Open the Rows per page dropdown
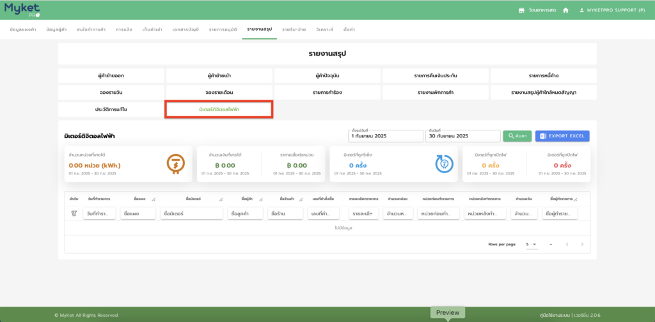This screenshot has height=322, width=655. coord(532,245)
